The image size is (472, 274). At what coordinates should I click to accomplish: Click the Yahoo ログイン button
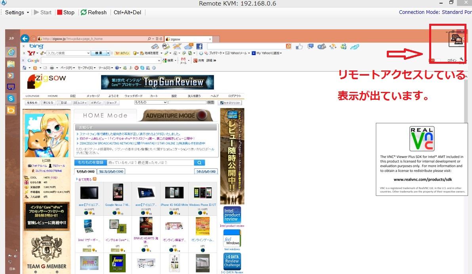pos(122,53)
